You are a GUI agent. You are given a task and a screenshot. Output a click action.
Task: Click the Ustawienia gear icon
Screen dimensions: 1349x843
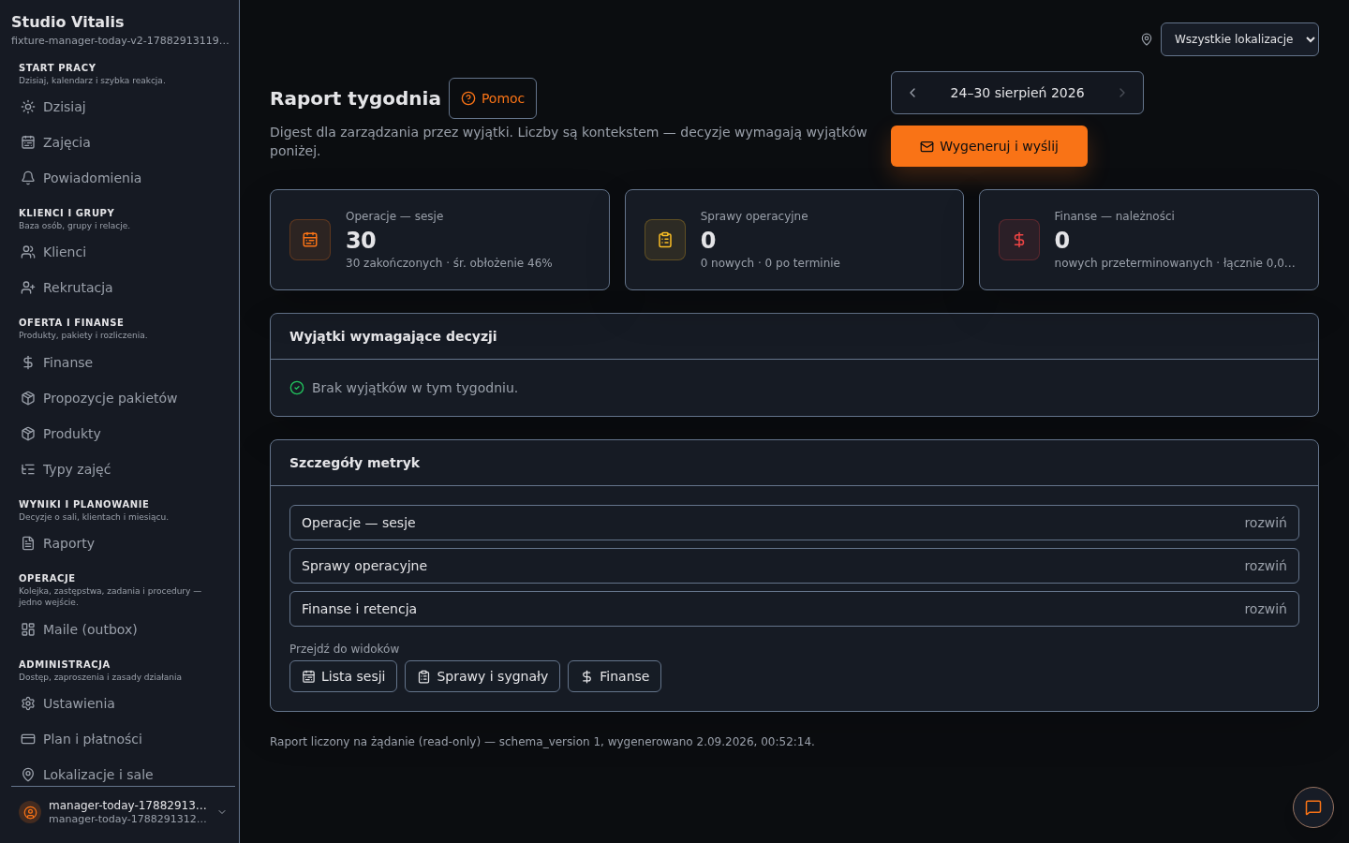pyautogui.click(x=28, y=703)
